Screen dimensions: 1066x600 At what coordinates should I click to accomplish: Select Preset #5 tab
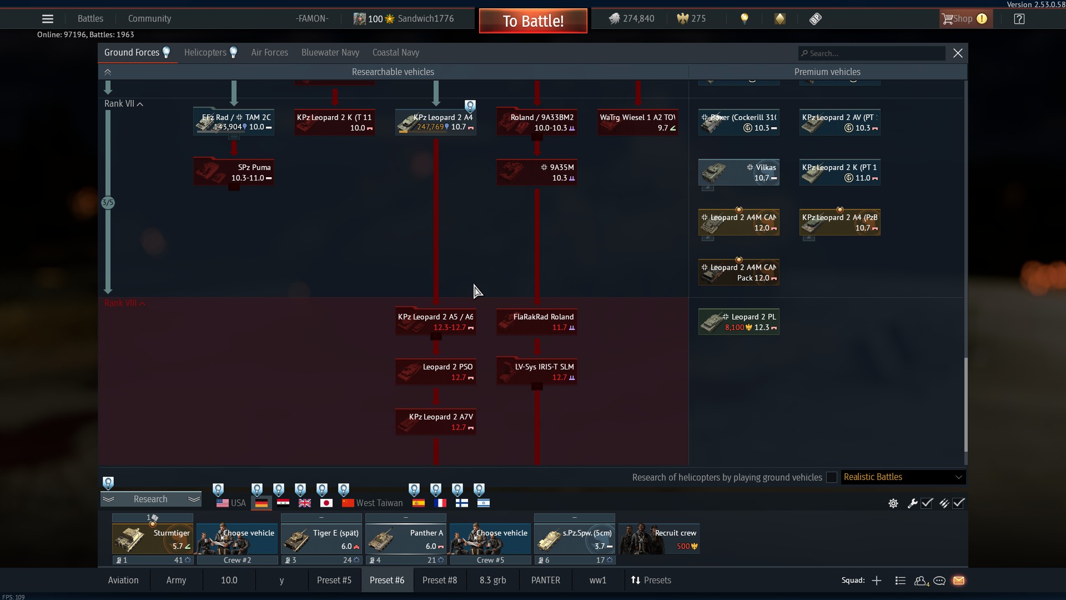pyautogui.click(x=334, y=581)
